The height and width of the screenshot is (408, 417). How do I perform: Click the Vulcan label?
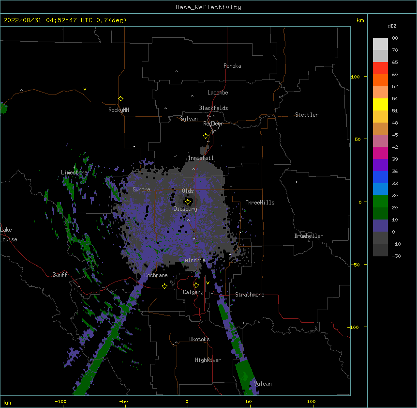(x=263, y=384)
